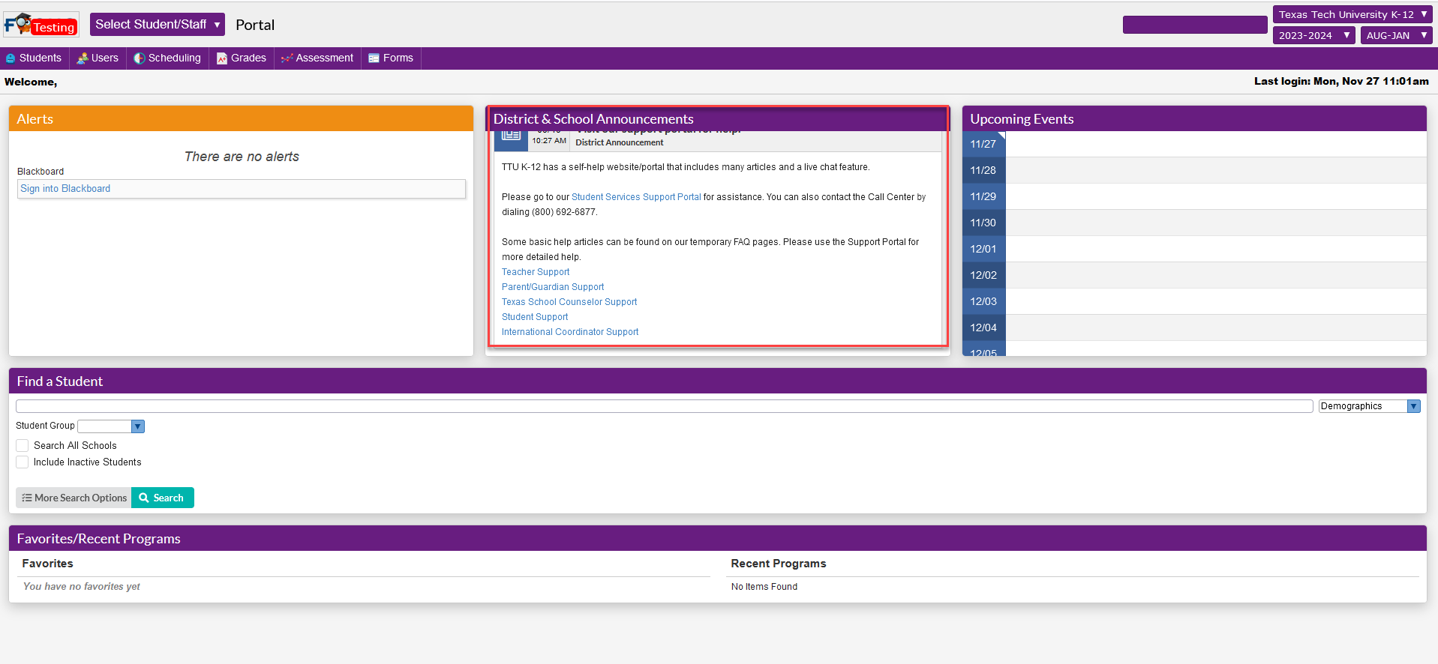The height and width of the screenshot is (664, 1438).
Task: Click 'You have no favorites yet' text
Action: click(81, 587)
